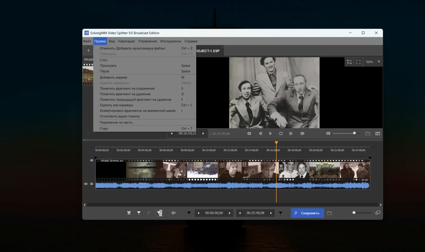Mute the preview volume speaker icon
Screen dimensions: 425x252
[328, 133]
